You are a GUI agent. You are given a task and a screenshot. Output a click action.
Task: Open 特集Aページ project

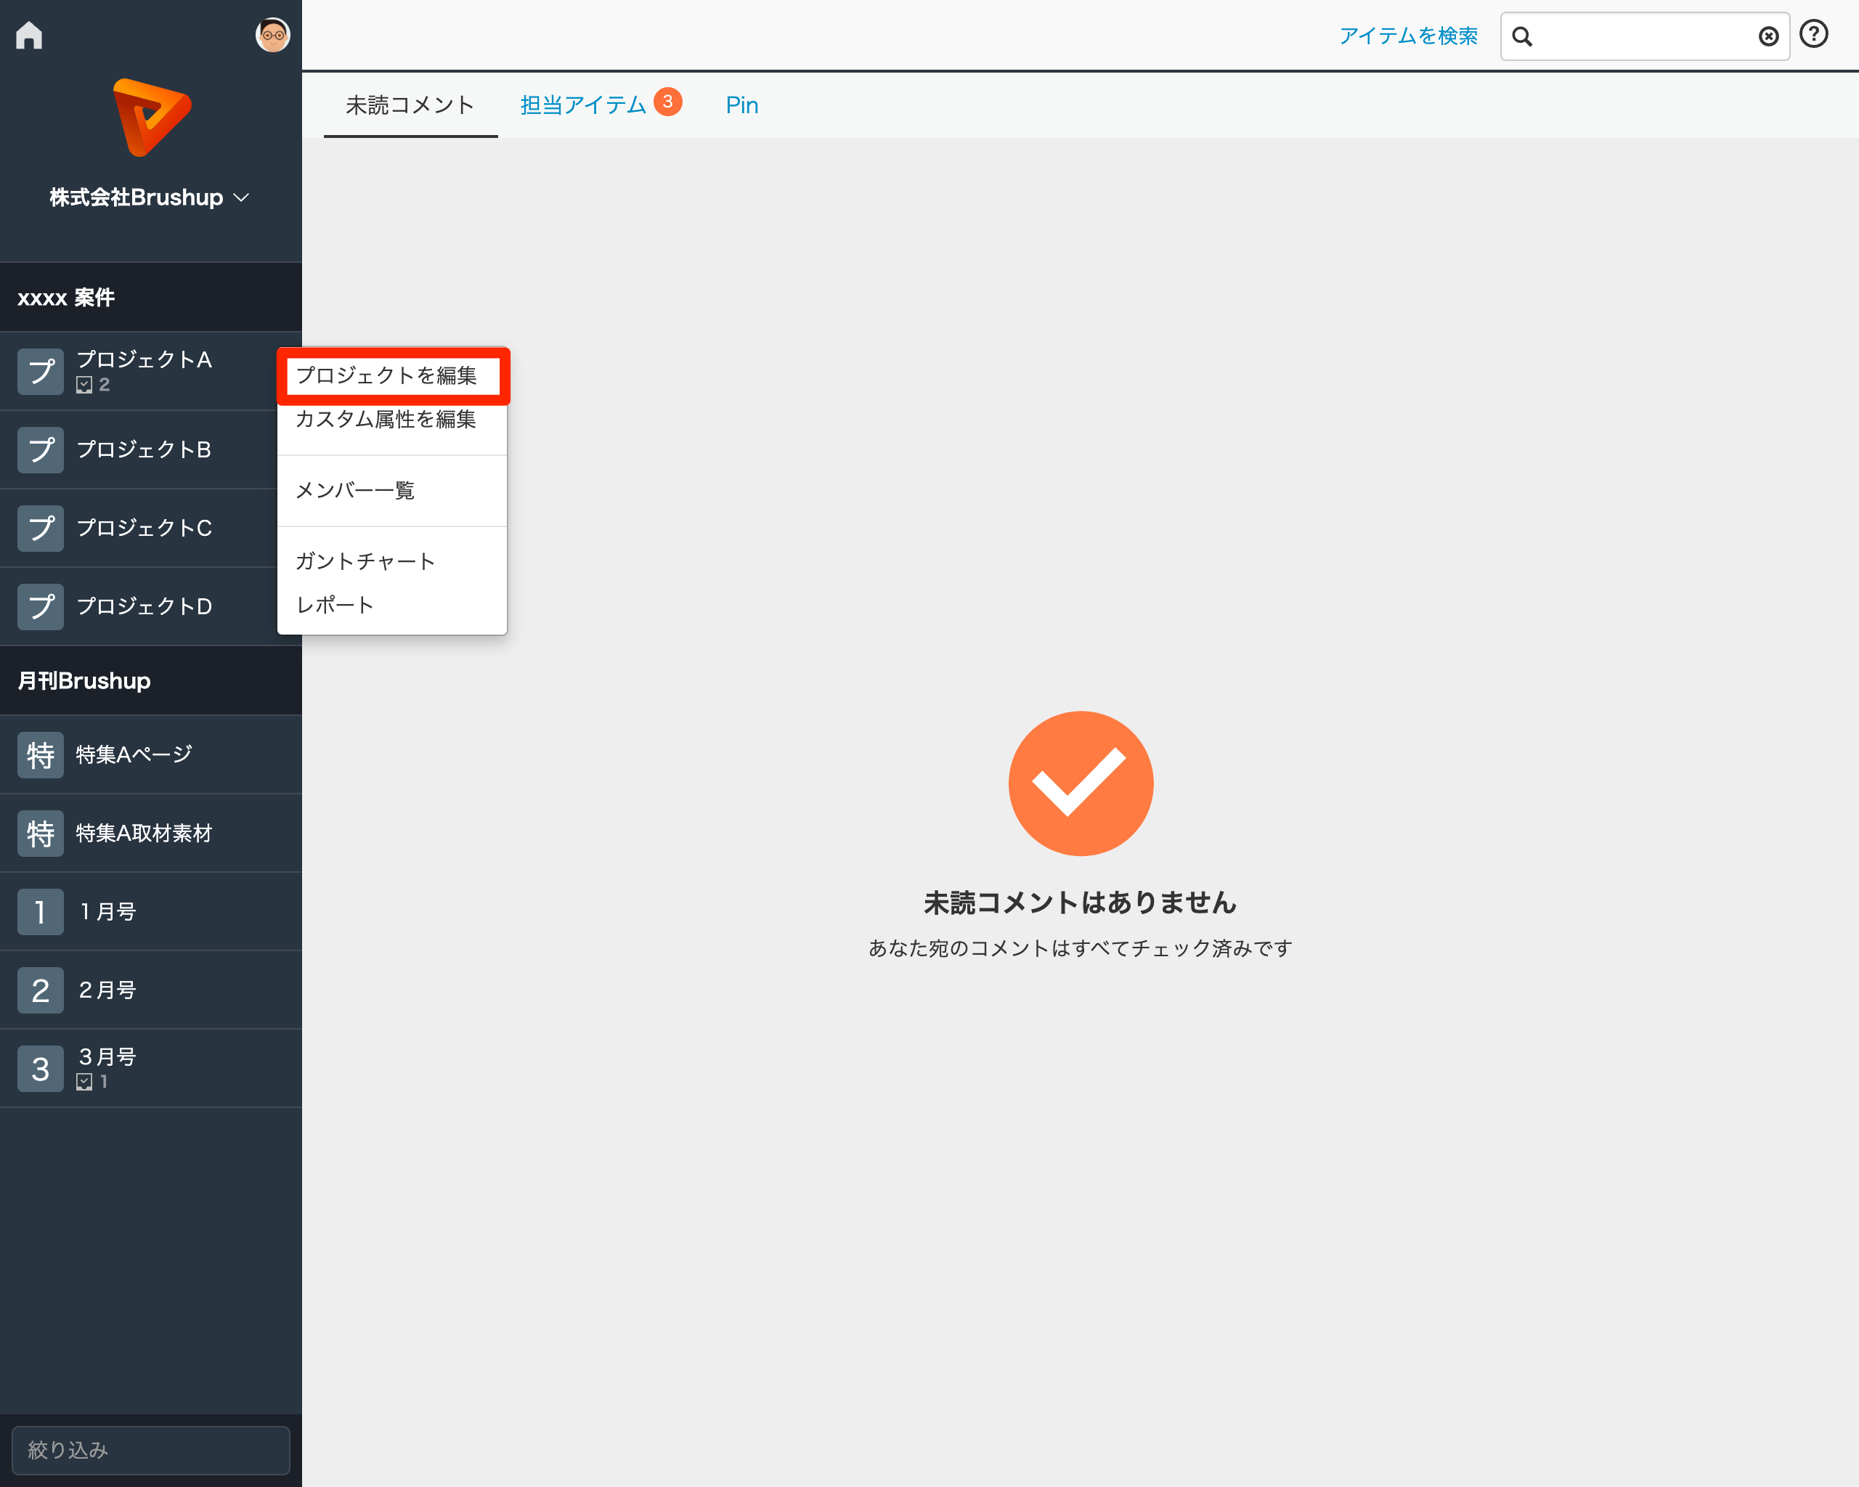coord(151,755)
